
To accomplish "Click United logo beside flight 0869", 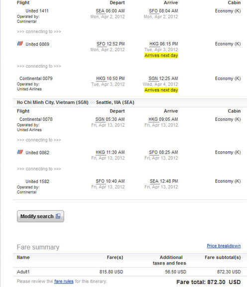I will coord(20,44).
